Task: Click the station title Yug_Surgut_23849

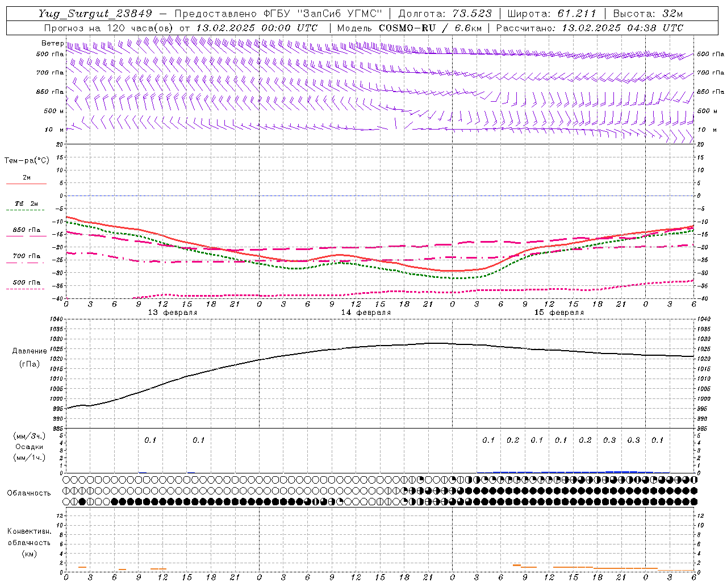Action: (95, 14)
